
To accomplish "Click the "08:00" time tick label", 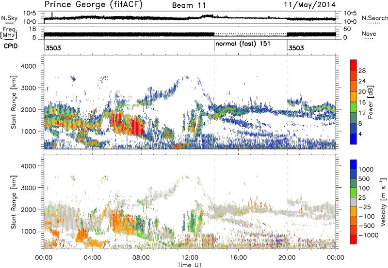I will tap(141, 258).
